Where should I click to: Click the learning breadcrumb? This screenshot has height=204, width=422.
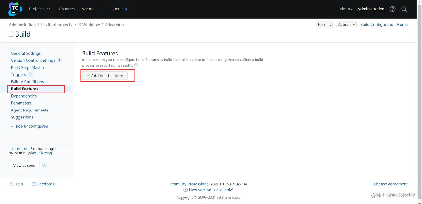tap(116, 25)
